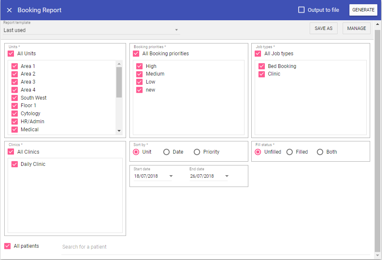Click the Save As button
Screen dimensions: 382x260
point(324,28)
